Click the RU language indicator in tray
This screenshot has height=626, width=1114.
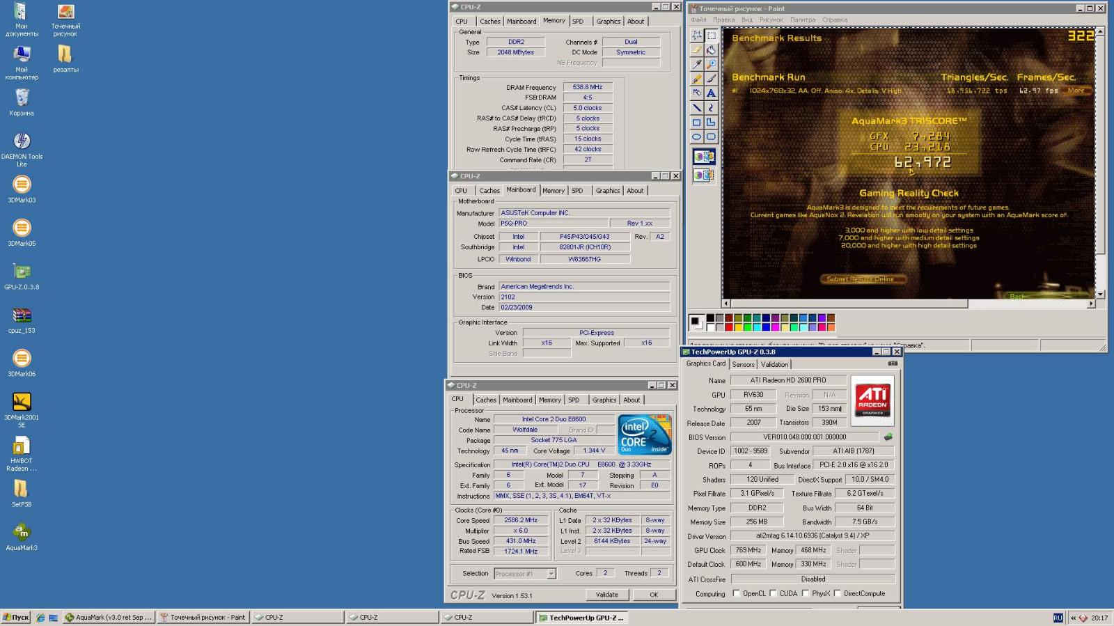[1058, 618]
